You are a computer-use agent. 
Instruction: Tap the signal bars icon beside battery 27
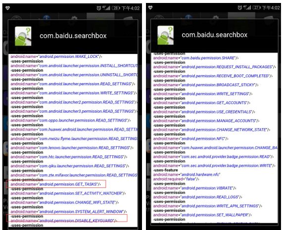click(x=247, y=7)
